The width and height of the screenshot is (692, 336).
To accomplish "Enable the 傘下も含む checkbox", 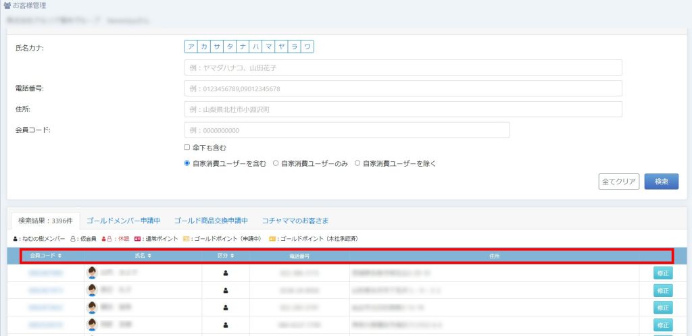I will coord(187,147).
